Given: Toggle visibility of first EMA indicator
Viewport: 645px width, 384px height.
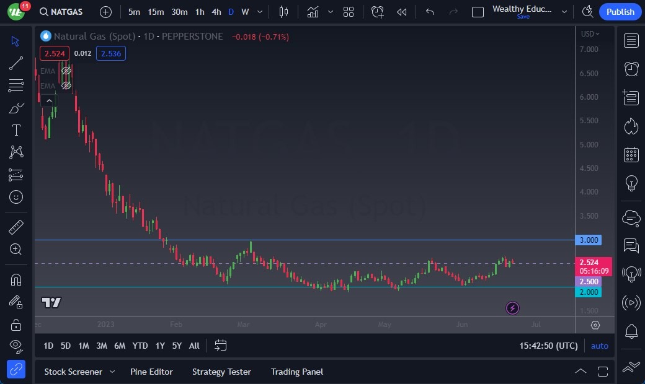Looking at the screenshot, I should [66, 71].
